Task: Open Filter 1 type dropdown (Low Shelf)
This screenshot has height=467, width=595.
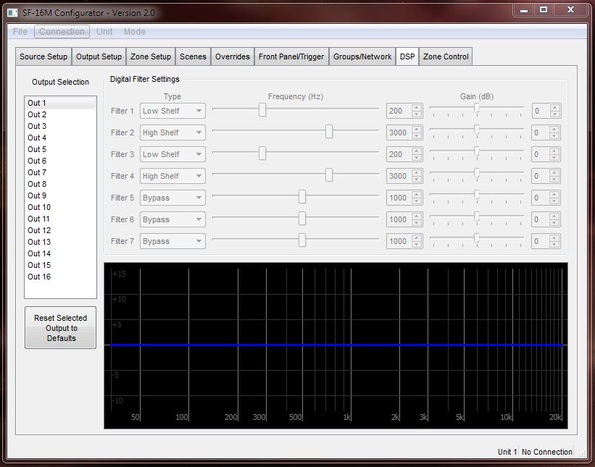Action: (x=172, y=111)
